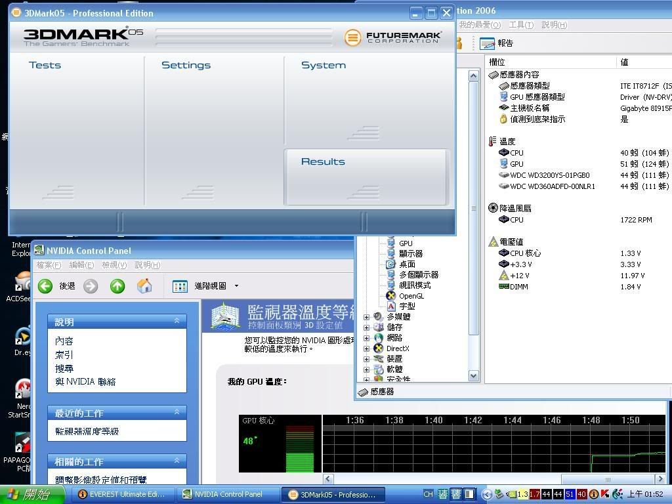Screen dimensions: 672x504
Task: Expand the 多媒體 tree node
Action: (x=366, y=317)
